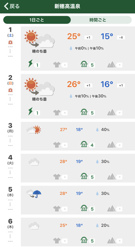This screenshot has width=135, height=247.
Task: Expand the day 3 (月) forecast row
Action: (78, 136)
